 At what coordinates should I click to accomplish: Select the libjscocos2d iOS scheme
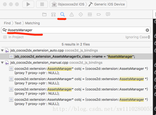click(68, 4)
